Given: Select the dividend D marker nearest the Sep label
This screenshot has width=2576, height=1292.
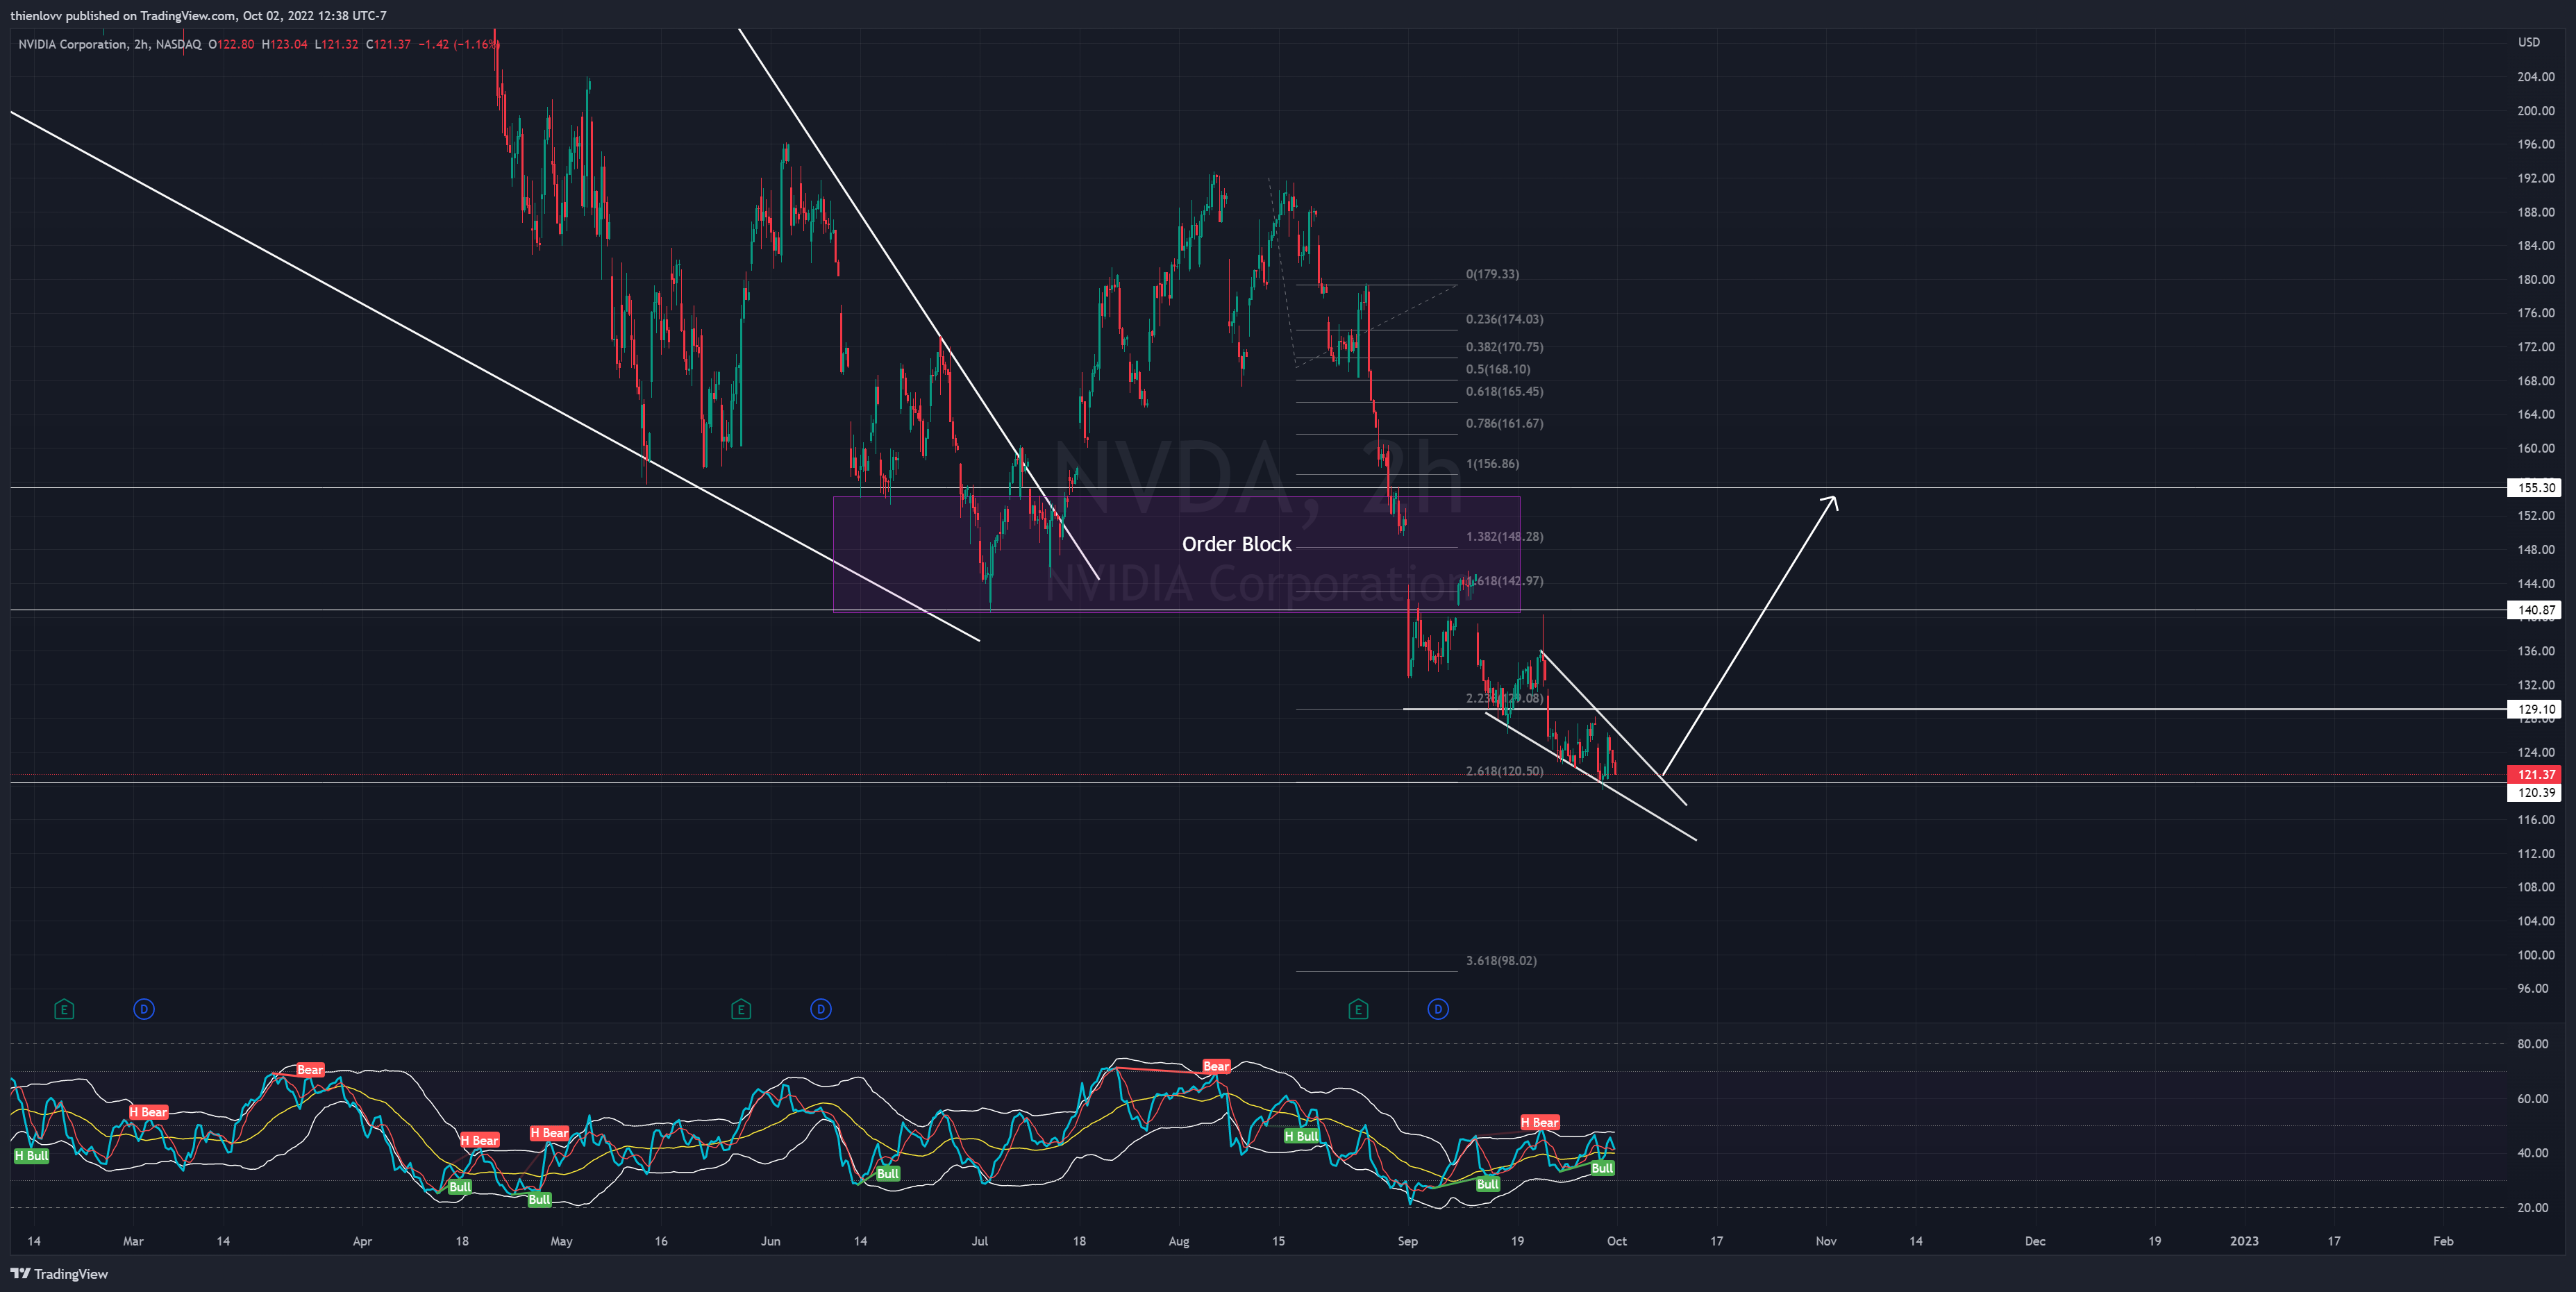Looking at the screenshot, I should [1438, 1009].
